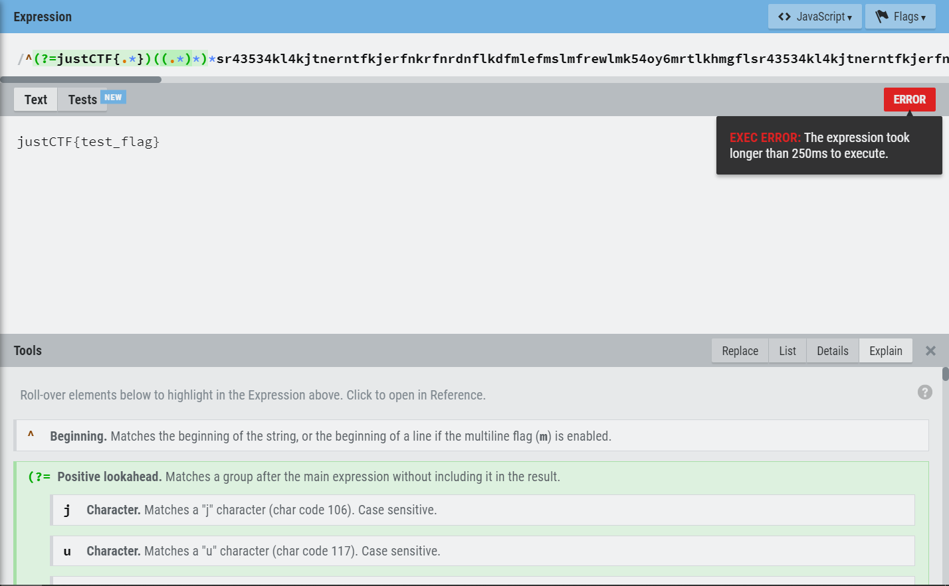949x586 pixels.
Task: Click the expression horizontal scrollbar thumb
Action: 80,80
